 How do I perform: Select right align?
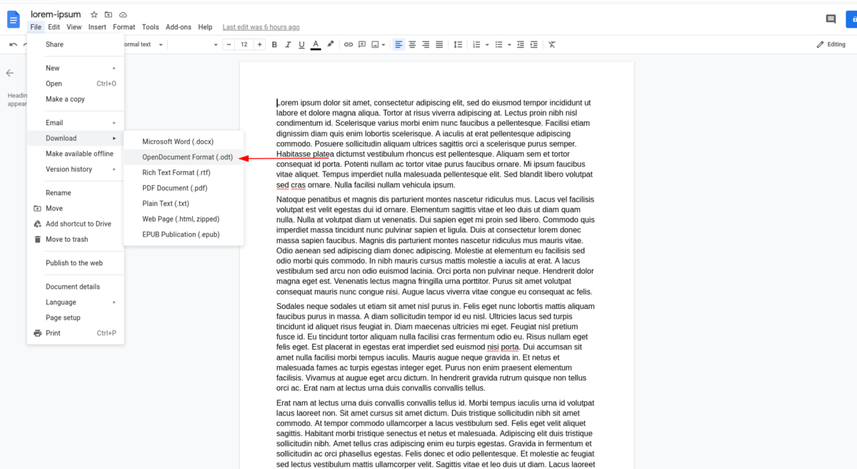[426, 44]
